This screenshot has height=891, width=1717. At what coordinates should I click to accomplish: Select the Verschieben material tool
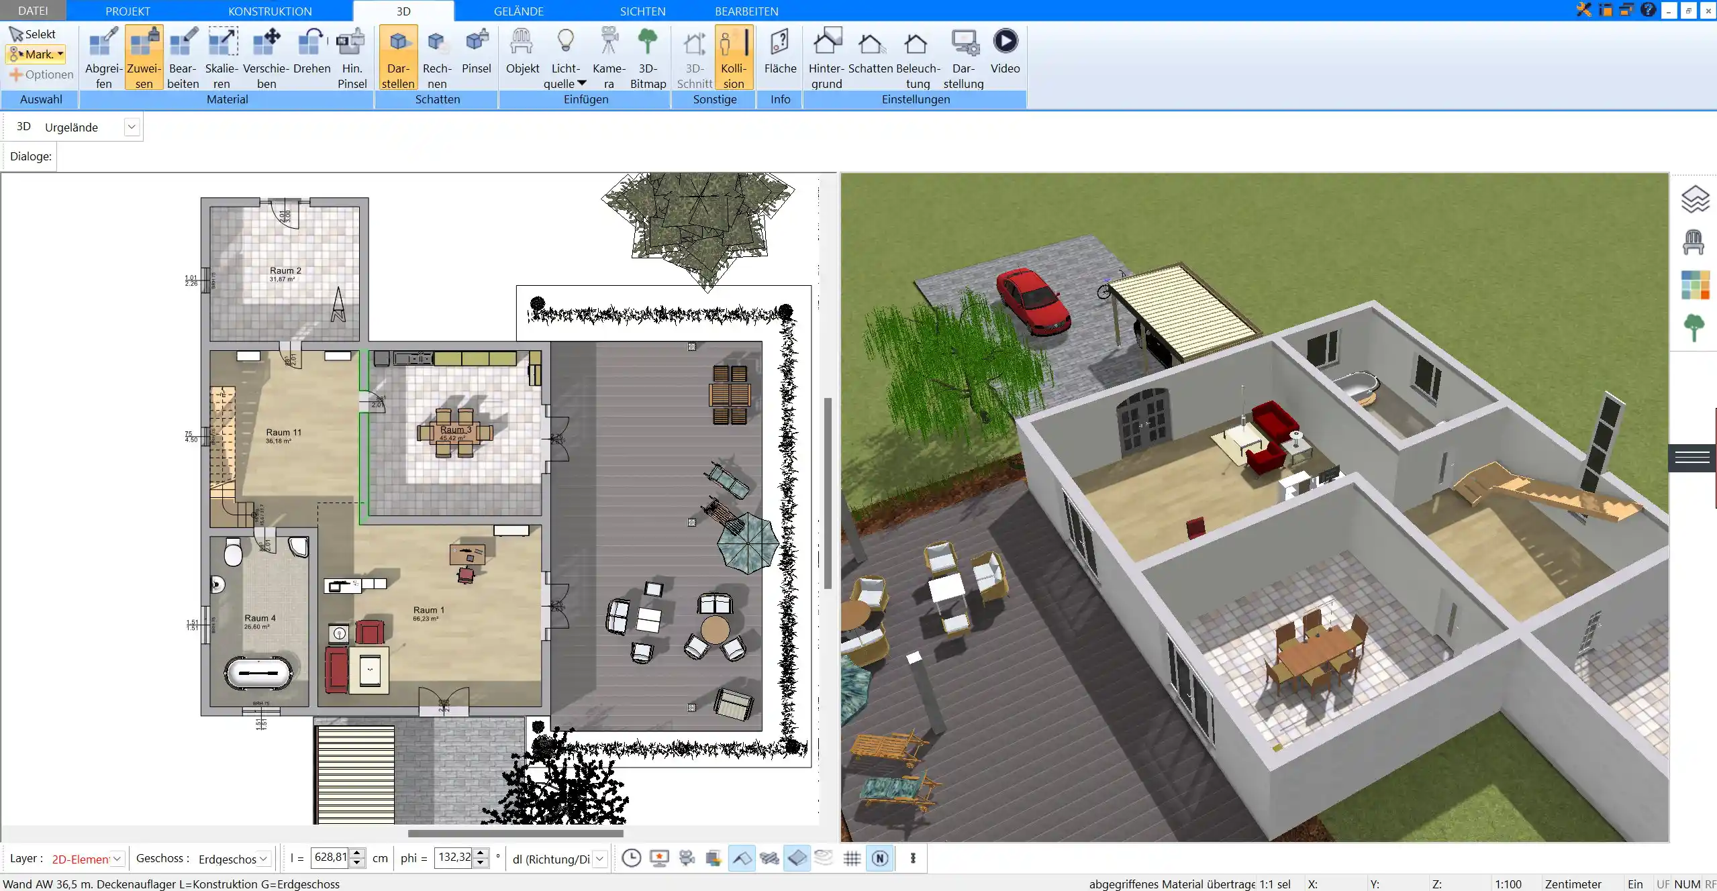[x=266, y=58]
